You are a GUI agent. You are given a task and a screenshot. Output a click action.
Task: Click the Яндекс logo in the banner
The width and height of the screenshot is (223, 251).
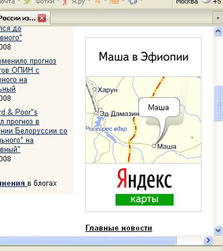[144, 179]
